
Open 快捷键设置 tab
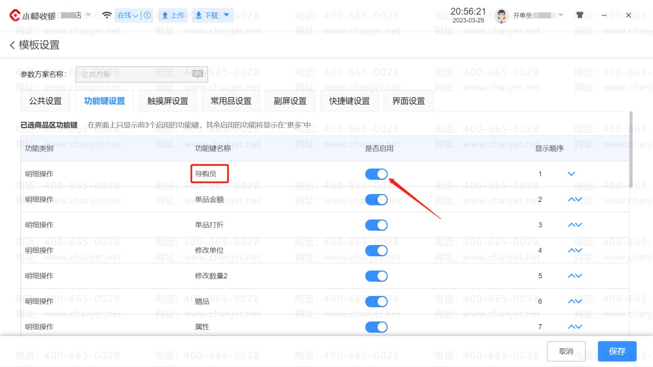point(349,101)
